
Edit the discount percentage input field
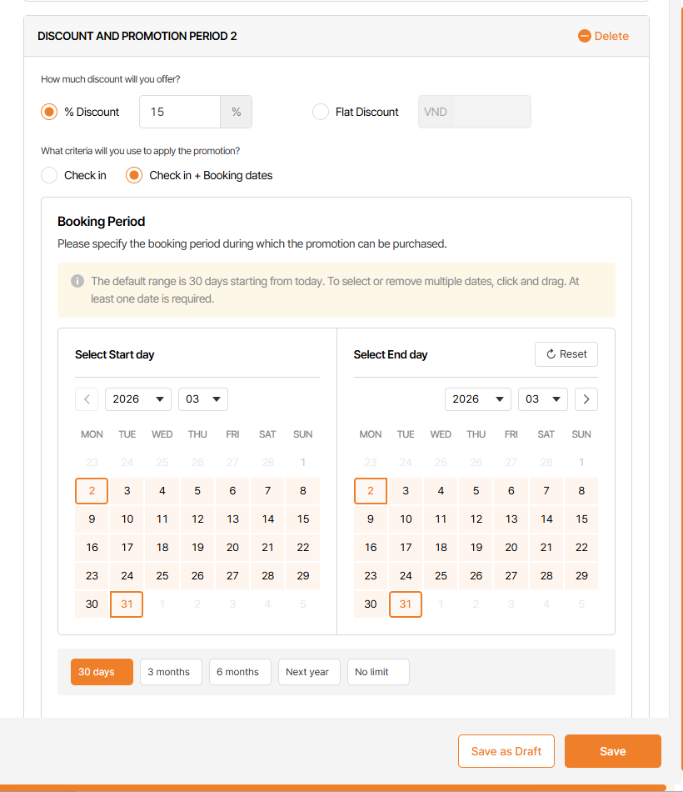point(180,112)
